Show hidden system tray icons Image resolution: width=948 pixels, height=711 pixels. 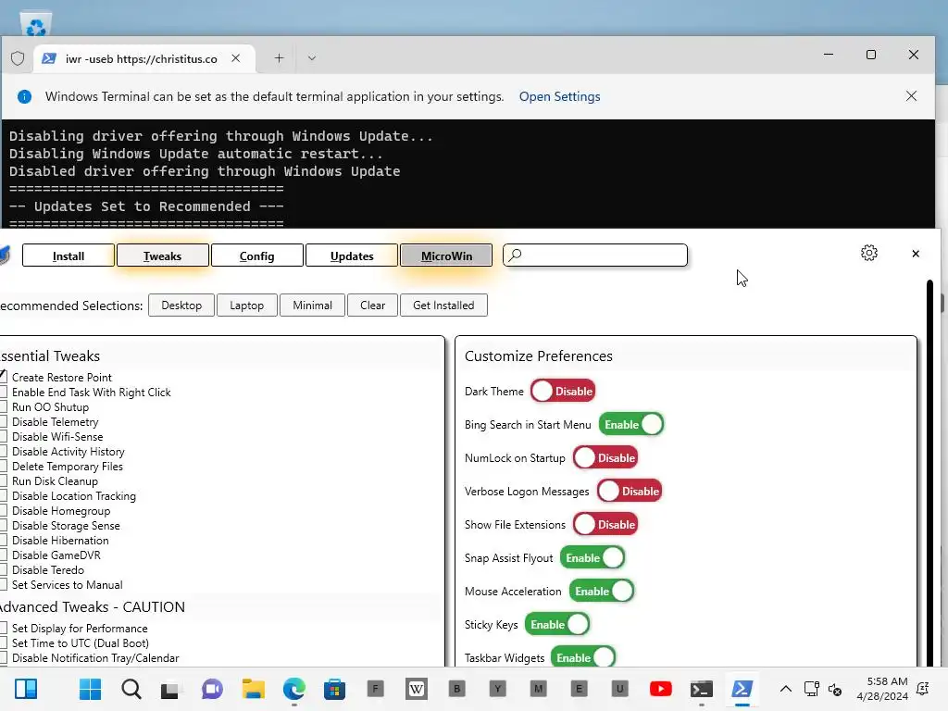785,689
